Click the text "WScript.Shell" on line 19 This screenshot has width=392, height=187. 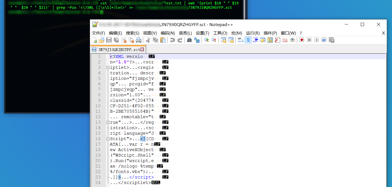133,155
